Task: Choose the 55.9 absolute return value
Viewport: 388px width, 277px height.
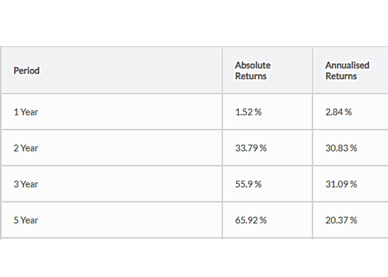Action: point(244,184)
